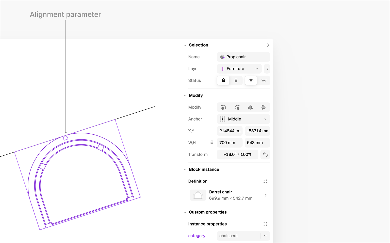Open the Barrel chair definition chevron

point(266,195)
